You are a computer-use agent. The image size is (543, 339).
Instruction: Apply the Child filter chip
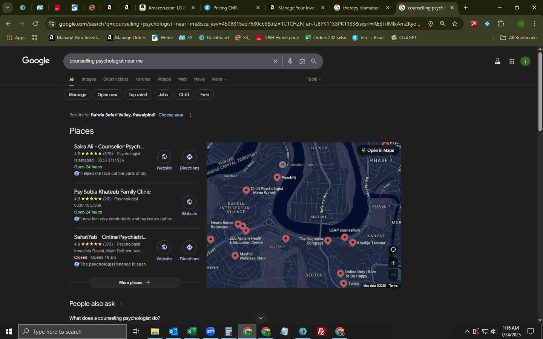[x=184, y=95]
